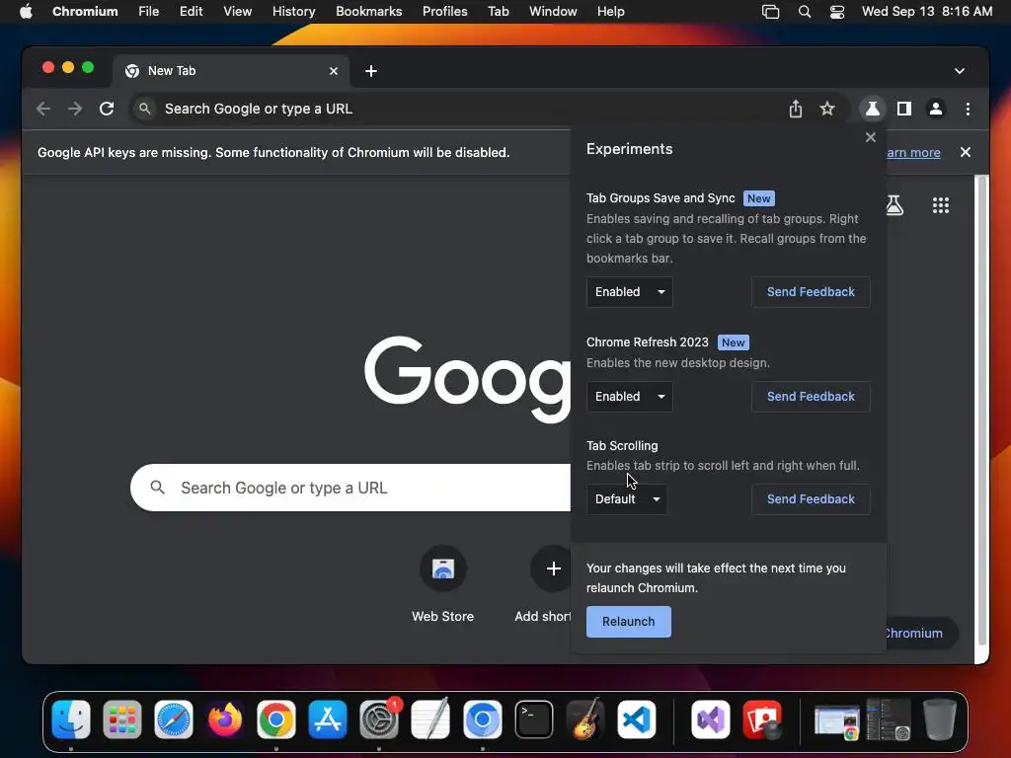Open the Bookmarks menu
This screenshot has width=1011, height=758.
click(x=369, y=12)
